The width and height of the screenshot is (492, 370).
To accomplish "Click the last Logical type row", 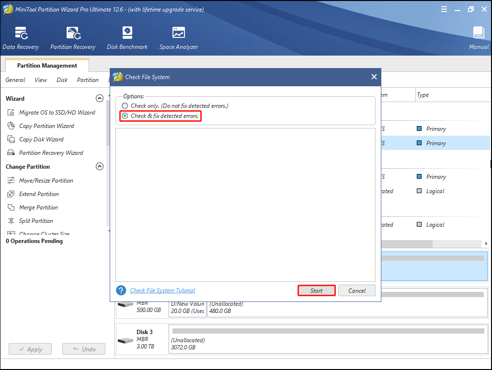I will (436, 224).
